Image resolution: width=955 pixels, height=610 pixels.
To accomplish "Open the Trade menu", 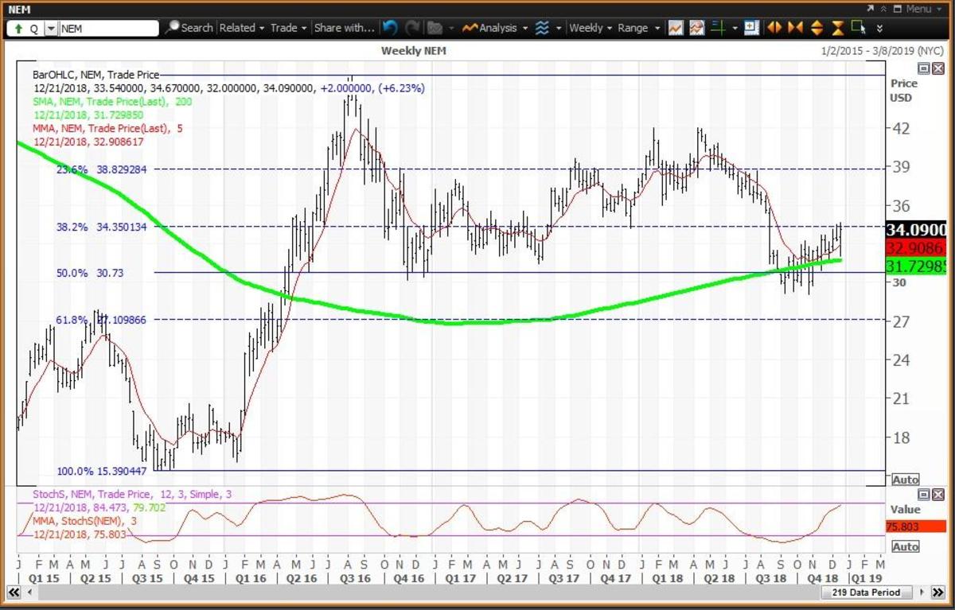I will click(x=287, y=28).
